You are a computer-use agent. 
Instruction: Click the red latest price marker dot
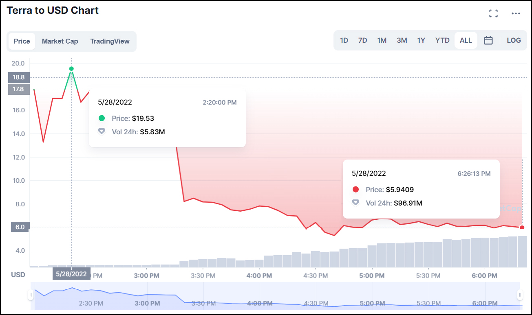(x=522, y=227)
